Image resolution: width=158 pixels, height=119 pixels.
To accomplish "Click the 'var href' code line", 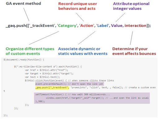I will 46,70.
